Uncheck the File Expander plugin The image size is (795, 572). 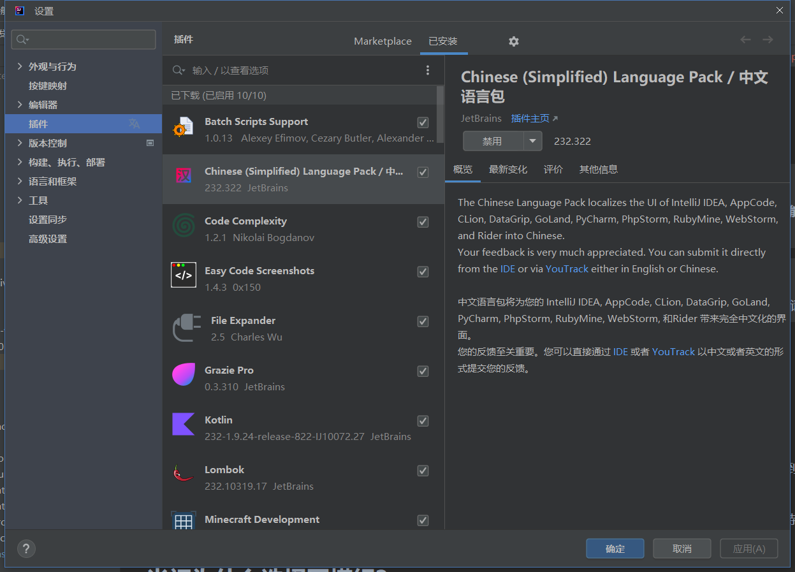[423, 321]
